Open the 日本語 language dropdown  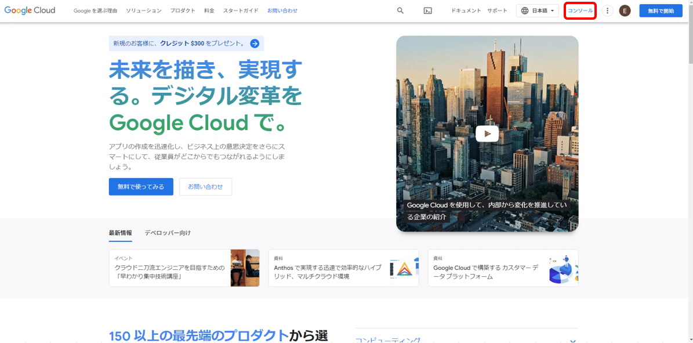(538, 10)
